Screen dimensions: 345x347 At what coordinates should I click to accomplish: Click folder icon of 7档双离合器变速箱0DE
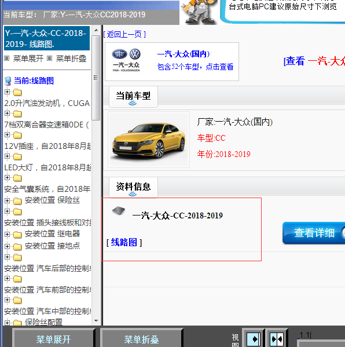[x=17, y=114]
